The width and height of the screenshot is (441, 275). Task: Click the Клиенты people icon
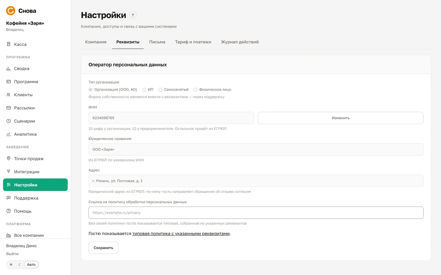click(x=9, y=95)
